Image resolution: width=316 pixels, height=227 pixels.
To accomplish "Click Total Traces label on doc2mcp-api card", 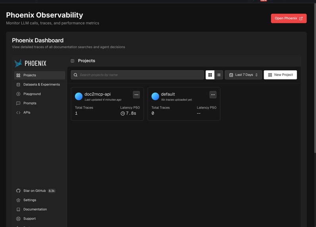I will (84, 108).
